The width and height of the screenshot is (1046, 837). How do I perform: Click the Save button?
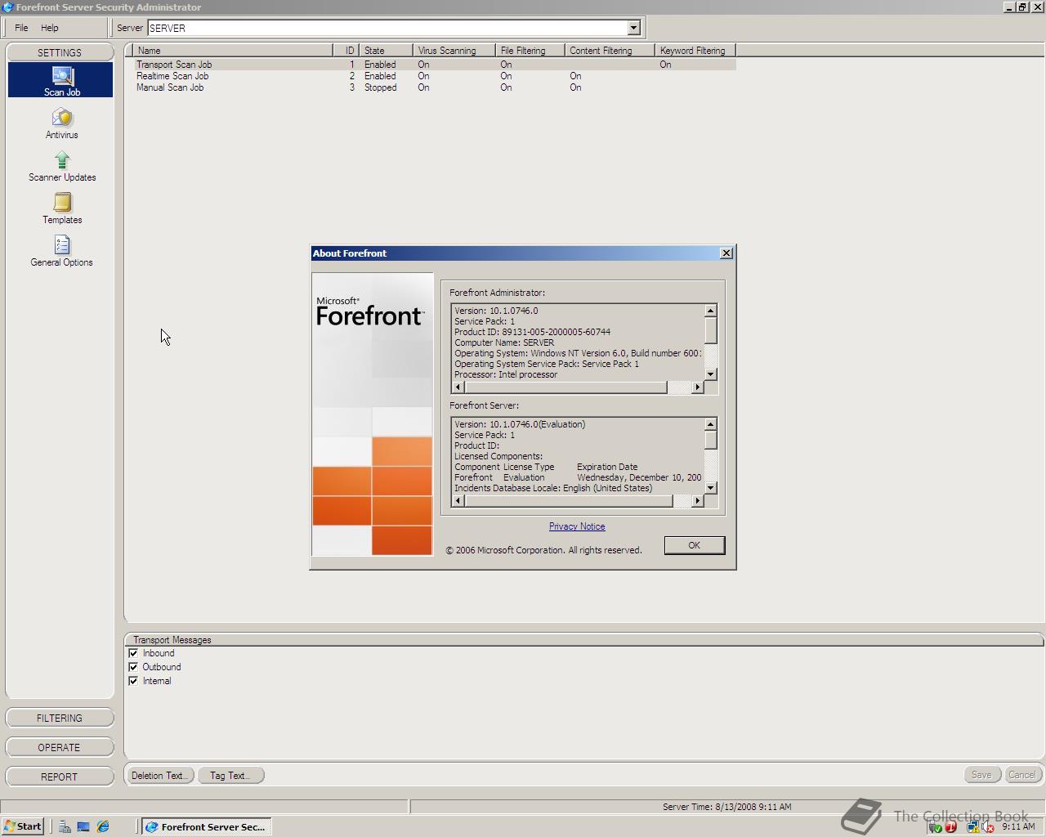(981, 775)
